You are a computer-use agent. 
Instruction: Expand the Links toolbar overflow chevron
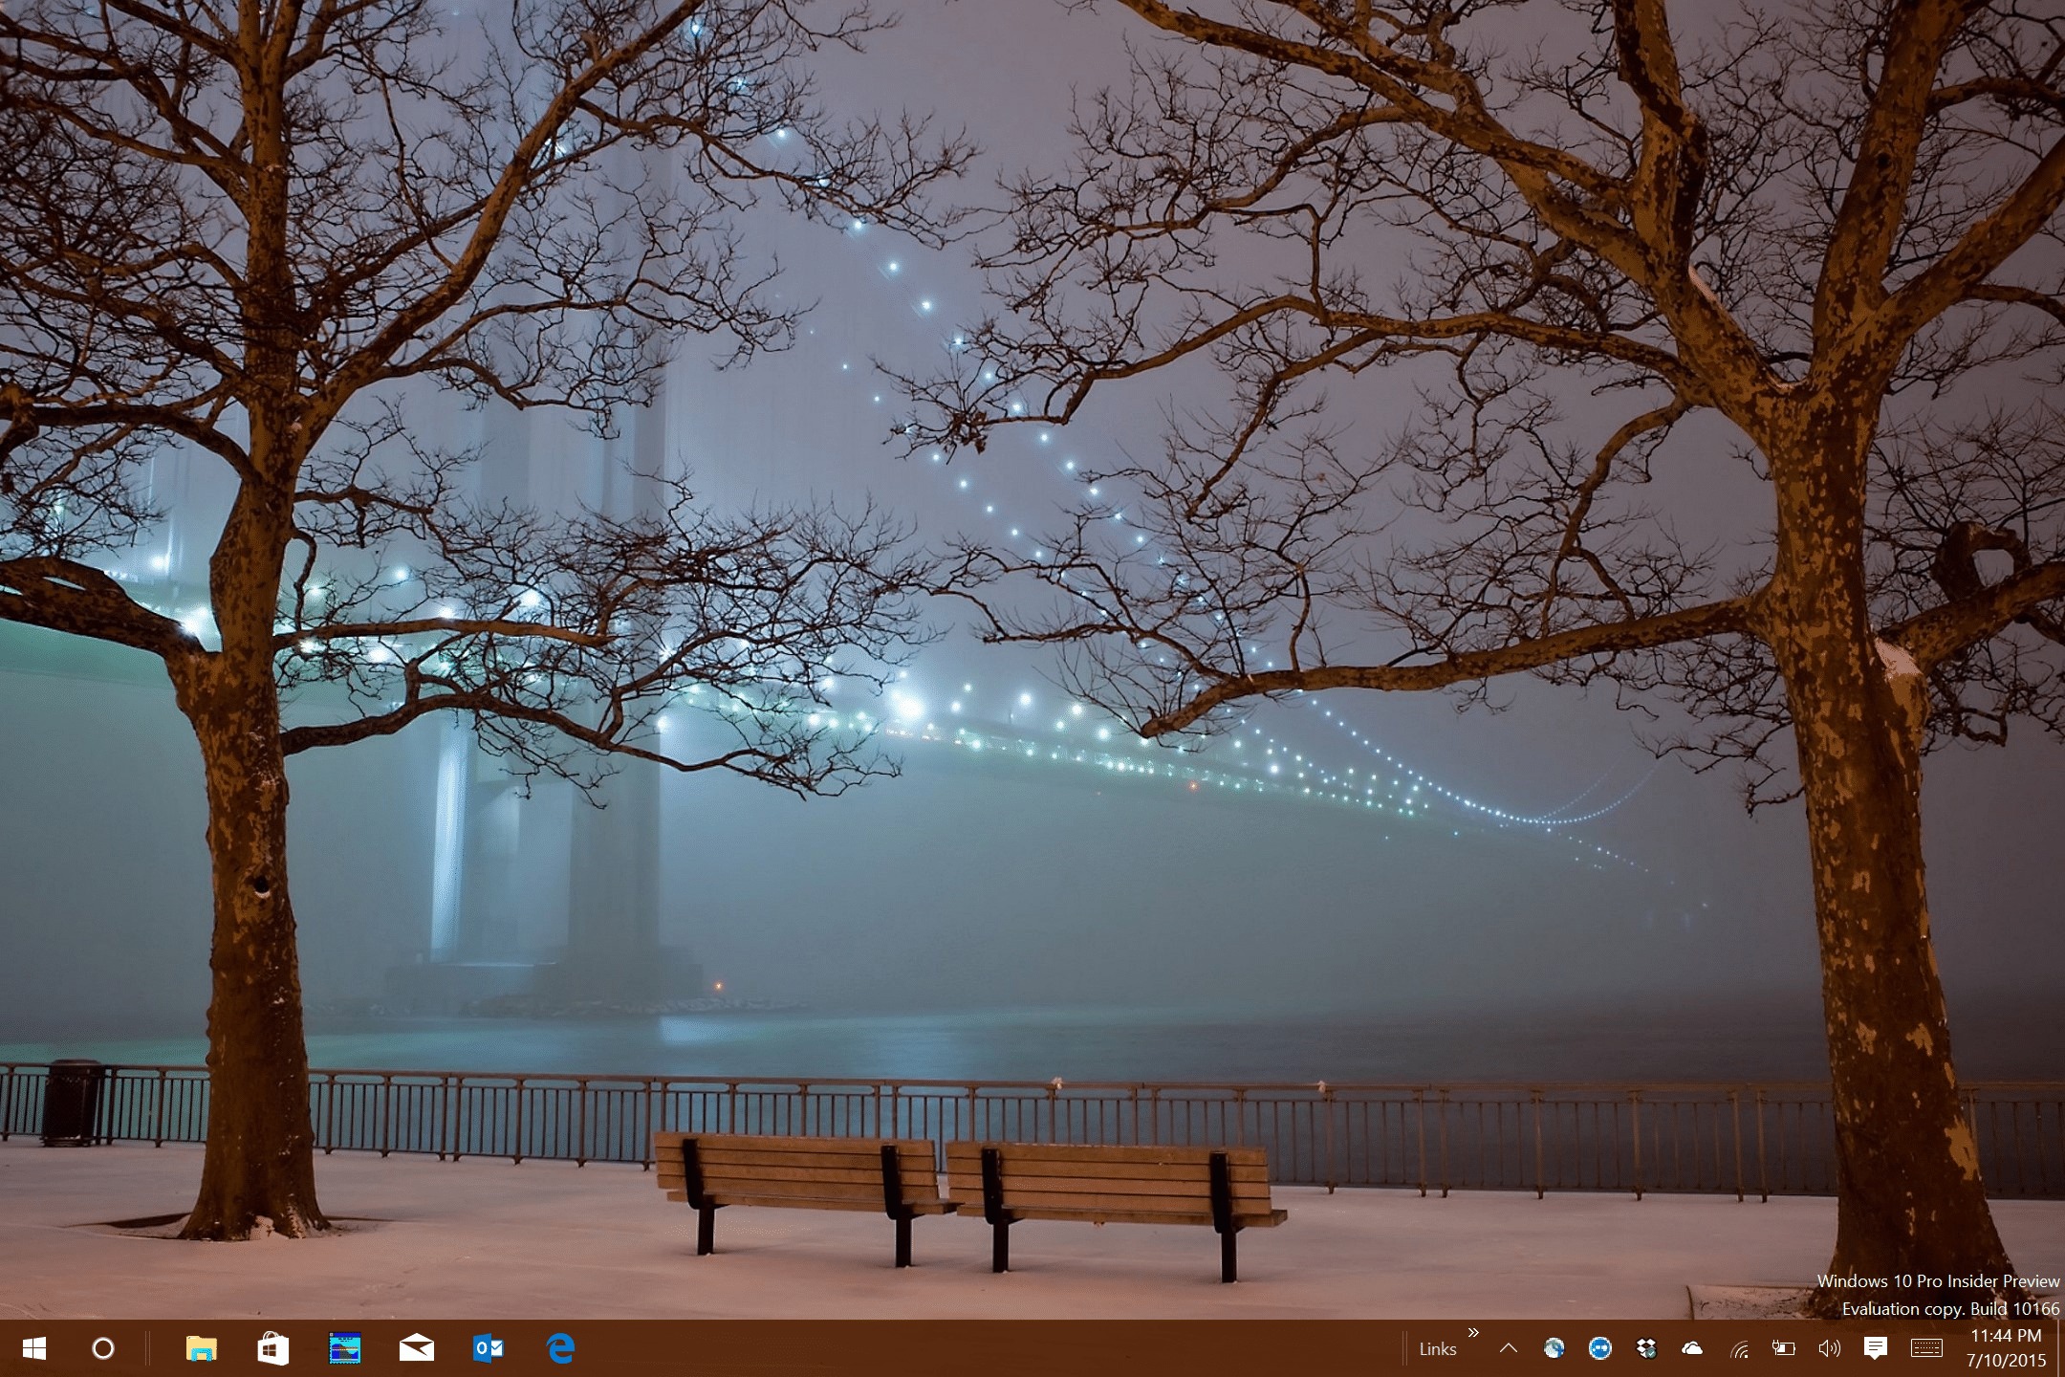1473,1332
